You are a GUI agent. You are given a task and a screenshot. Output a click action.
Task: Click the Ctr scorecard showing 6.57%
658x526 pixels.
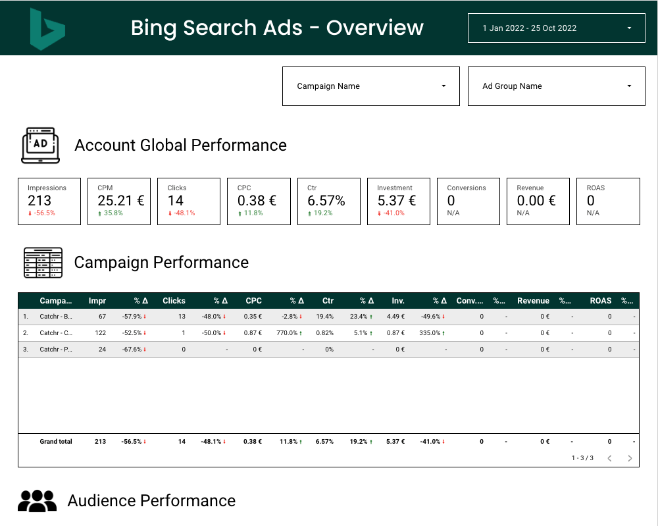(328, 201)
